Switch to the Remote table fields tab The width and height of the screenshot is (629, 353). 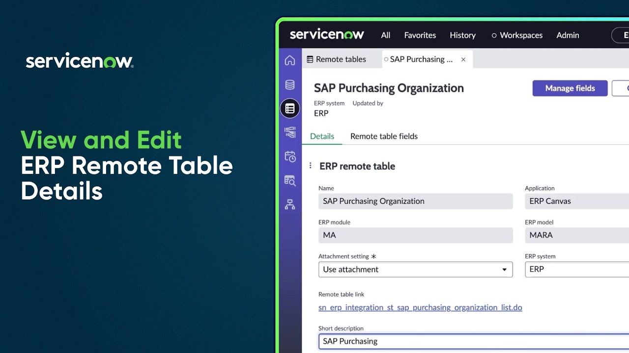tap(384, 136)
